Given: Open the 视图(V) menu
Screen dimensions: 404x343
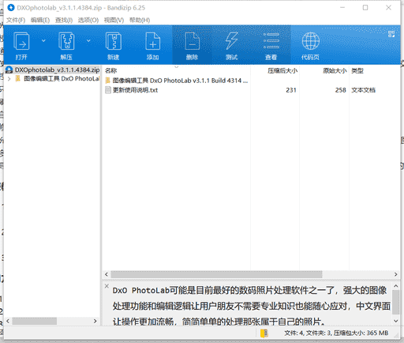Looking at the screenshot, I should point(114,20).
